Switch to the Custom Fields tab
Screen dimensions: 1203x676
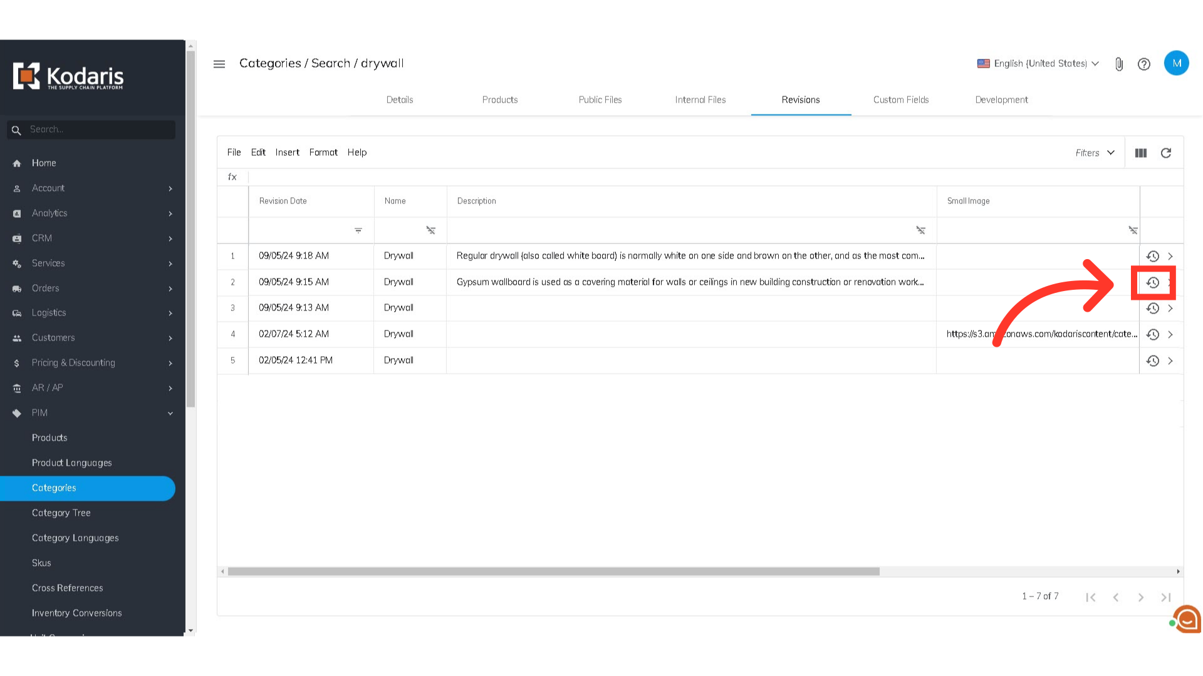click(900, 100)
